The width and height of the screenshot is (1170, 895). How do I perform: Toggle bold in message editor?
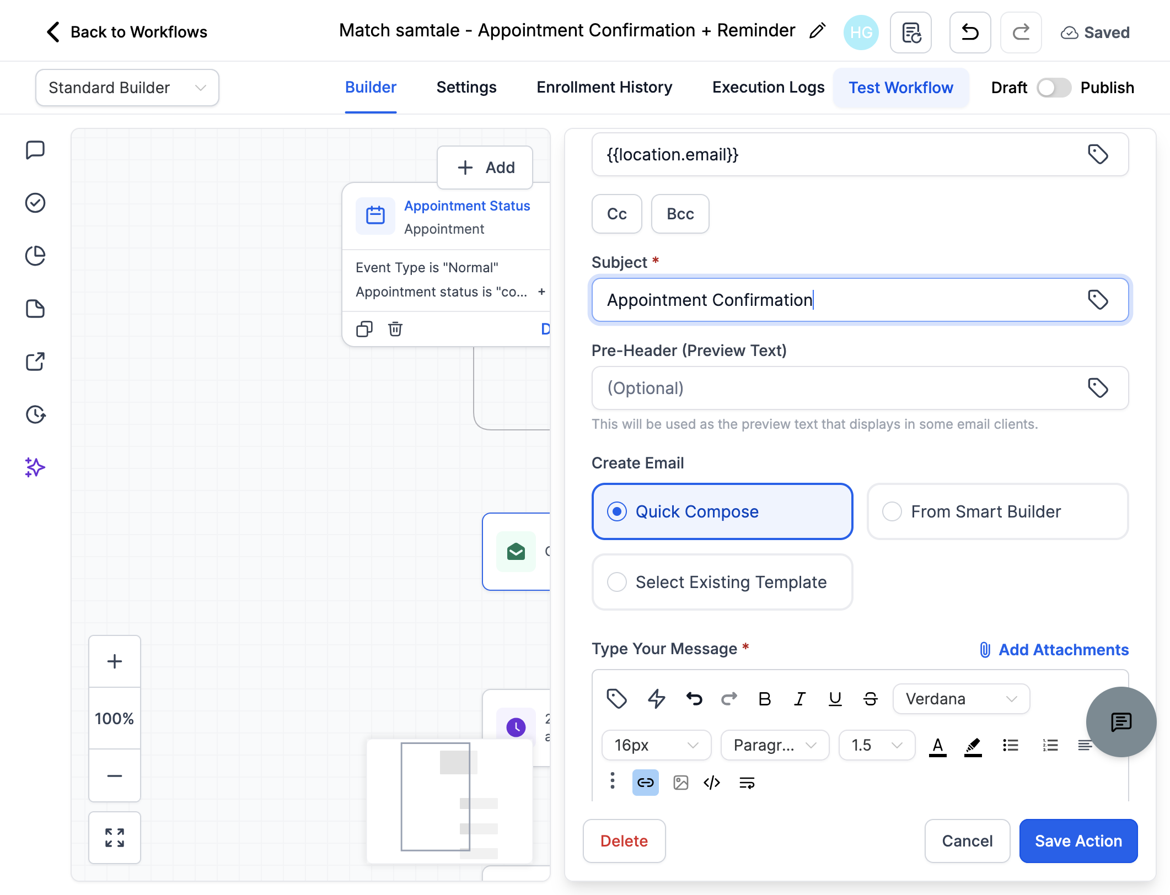[x=764, y=699]
